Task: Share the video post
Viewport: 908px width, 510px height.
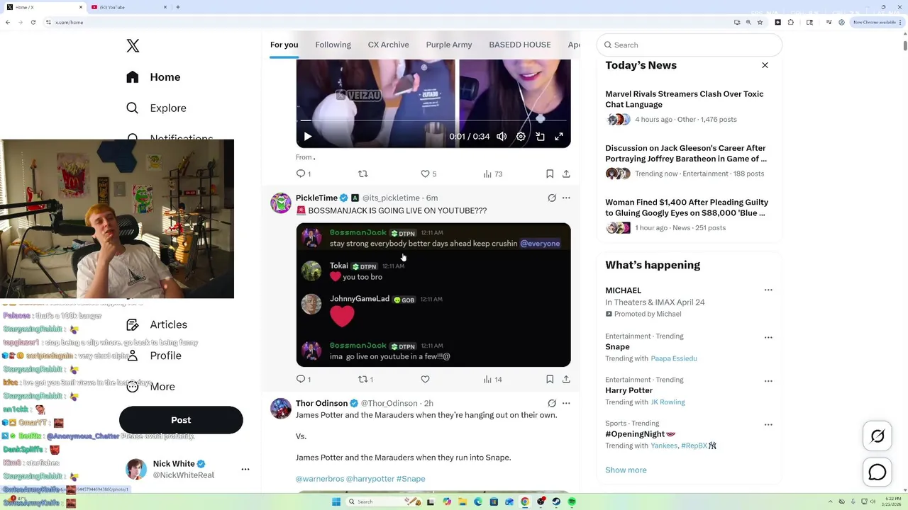Action: coord(566,174)
